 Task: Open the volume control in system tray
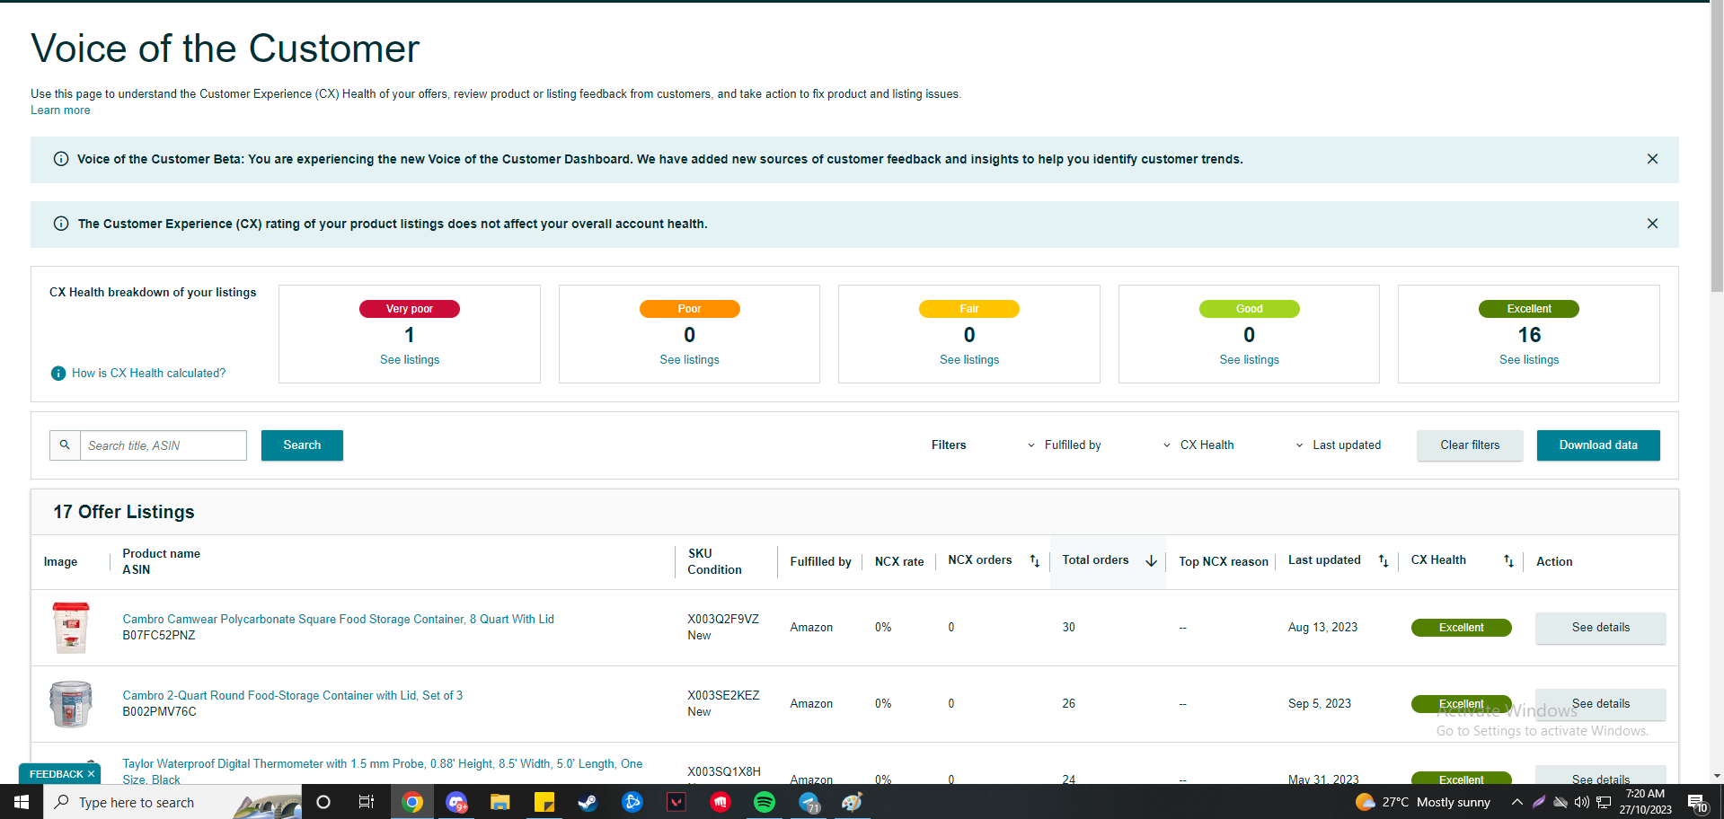(x=1582, y=802)
